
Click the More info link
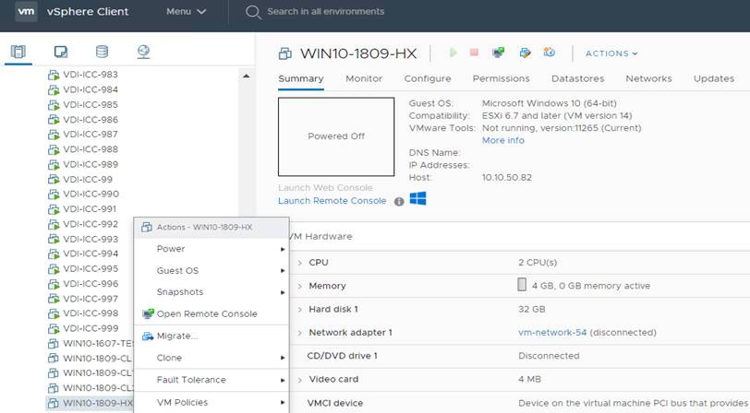[503, 140]
